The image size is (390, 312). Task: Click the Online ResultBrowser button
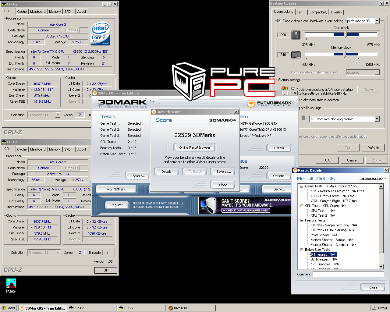tap(195, 147)
